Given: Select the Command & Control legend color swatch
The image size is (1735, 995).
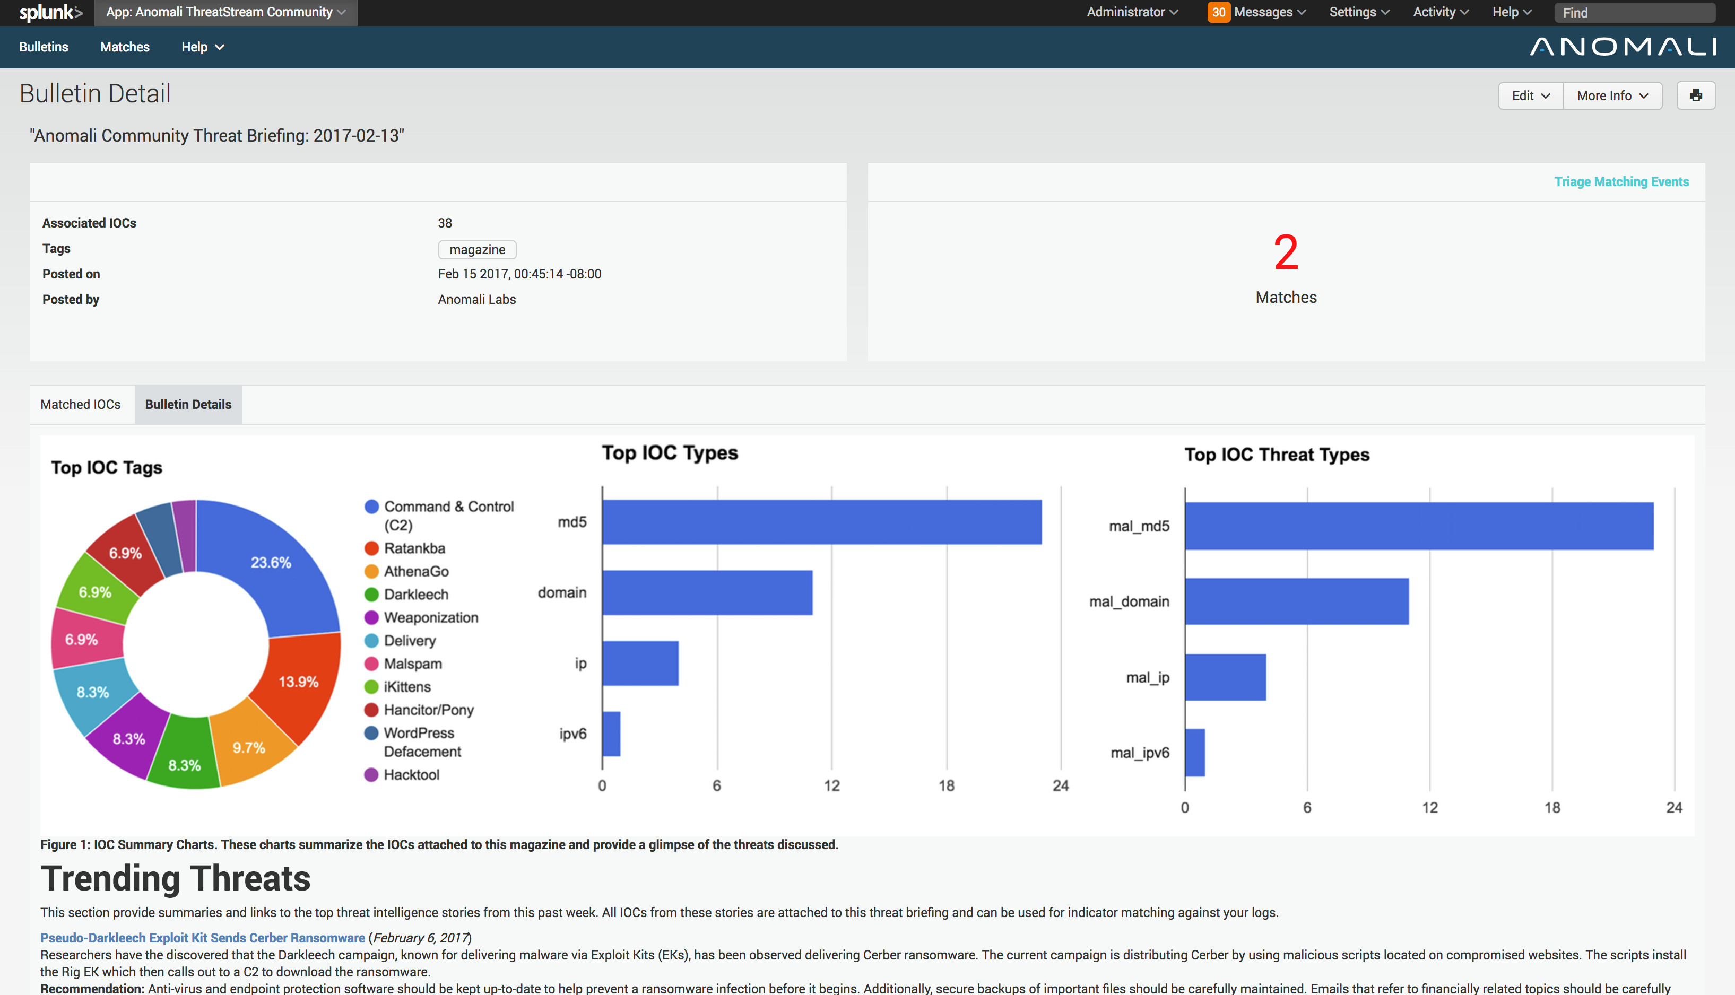Looking at the screenshot, I should 372,507.
